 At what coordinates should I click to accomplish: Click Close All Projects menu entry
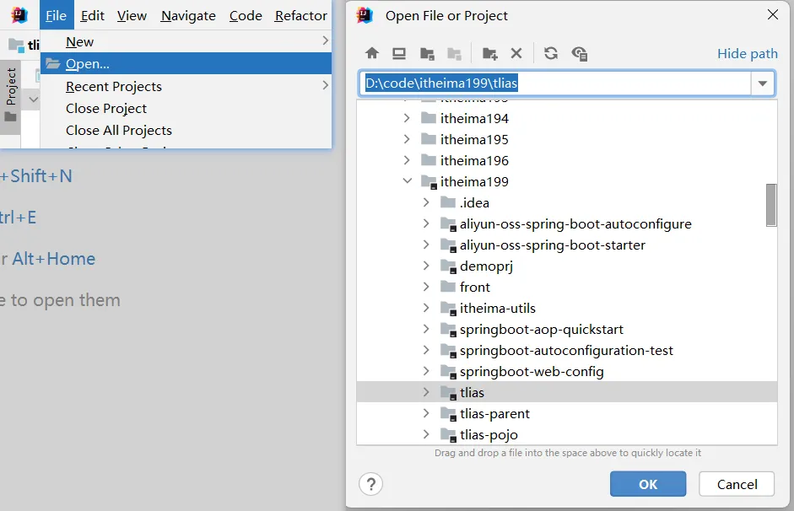pos(119,130)
